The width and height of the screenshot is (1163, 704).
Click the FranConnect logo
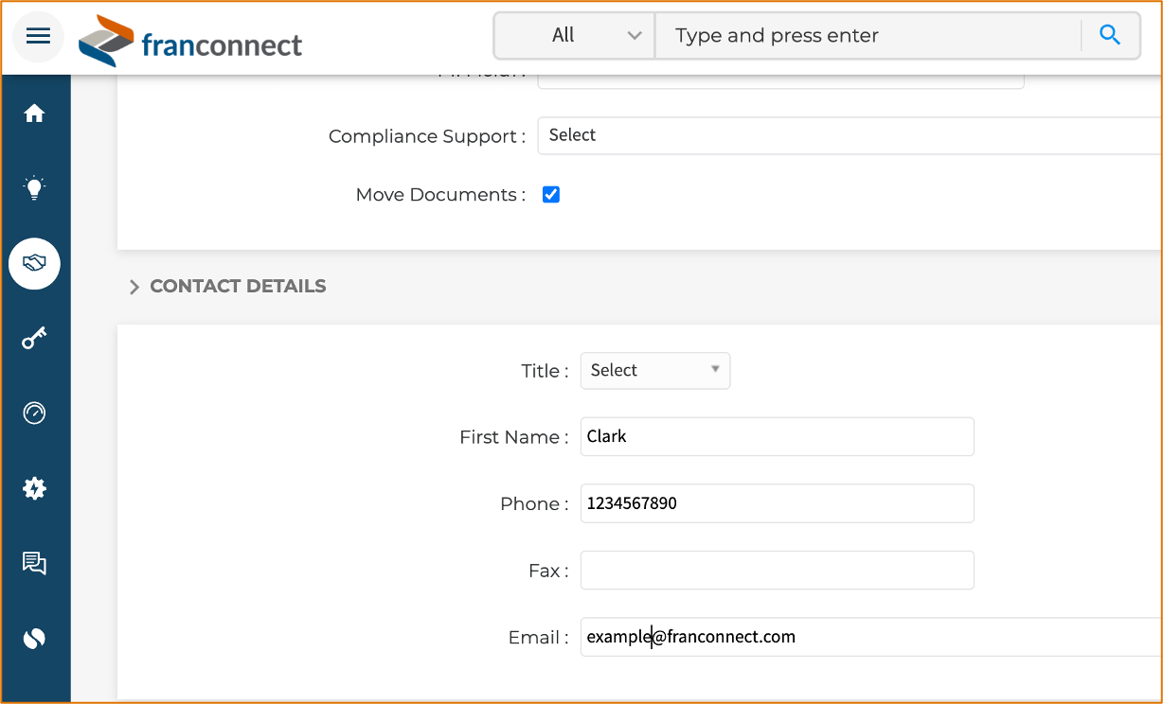pyautogui.click(x=190, y=42)
